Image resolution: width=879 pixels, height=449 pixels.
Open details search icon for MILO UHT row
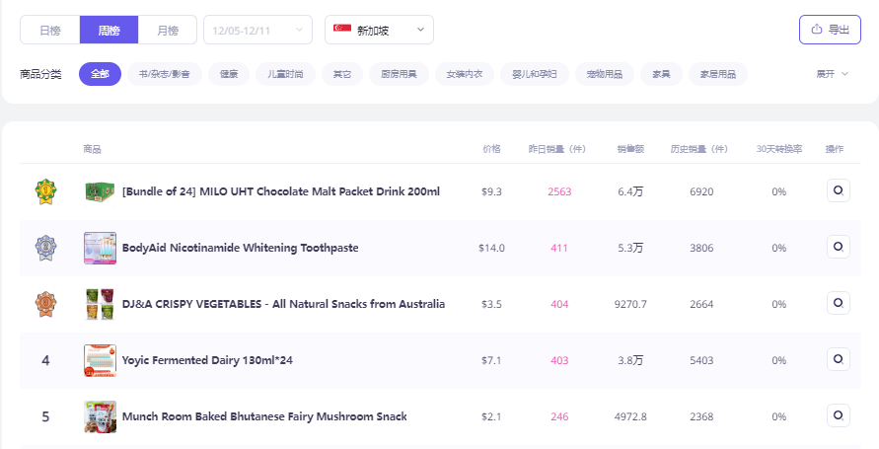(839, 190)
